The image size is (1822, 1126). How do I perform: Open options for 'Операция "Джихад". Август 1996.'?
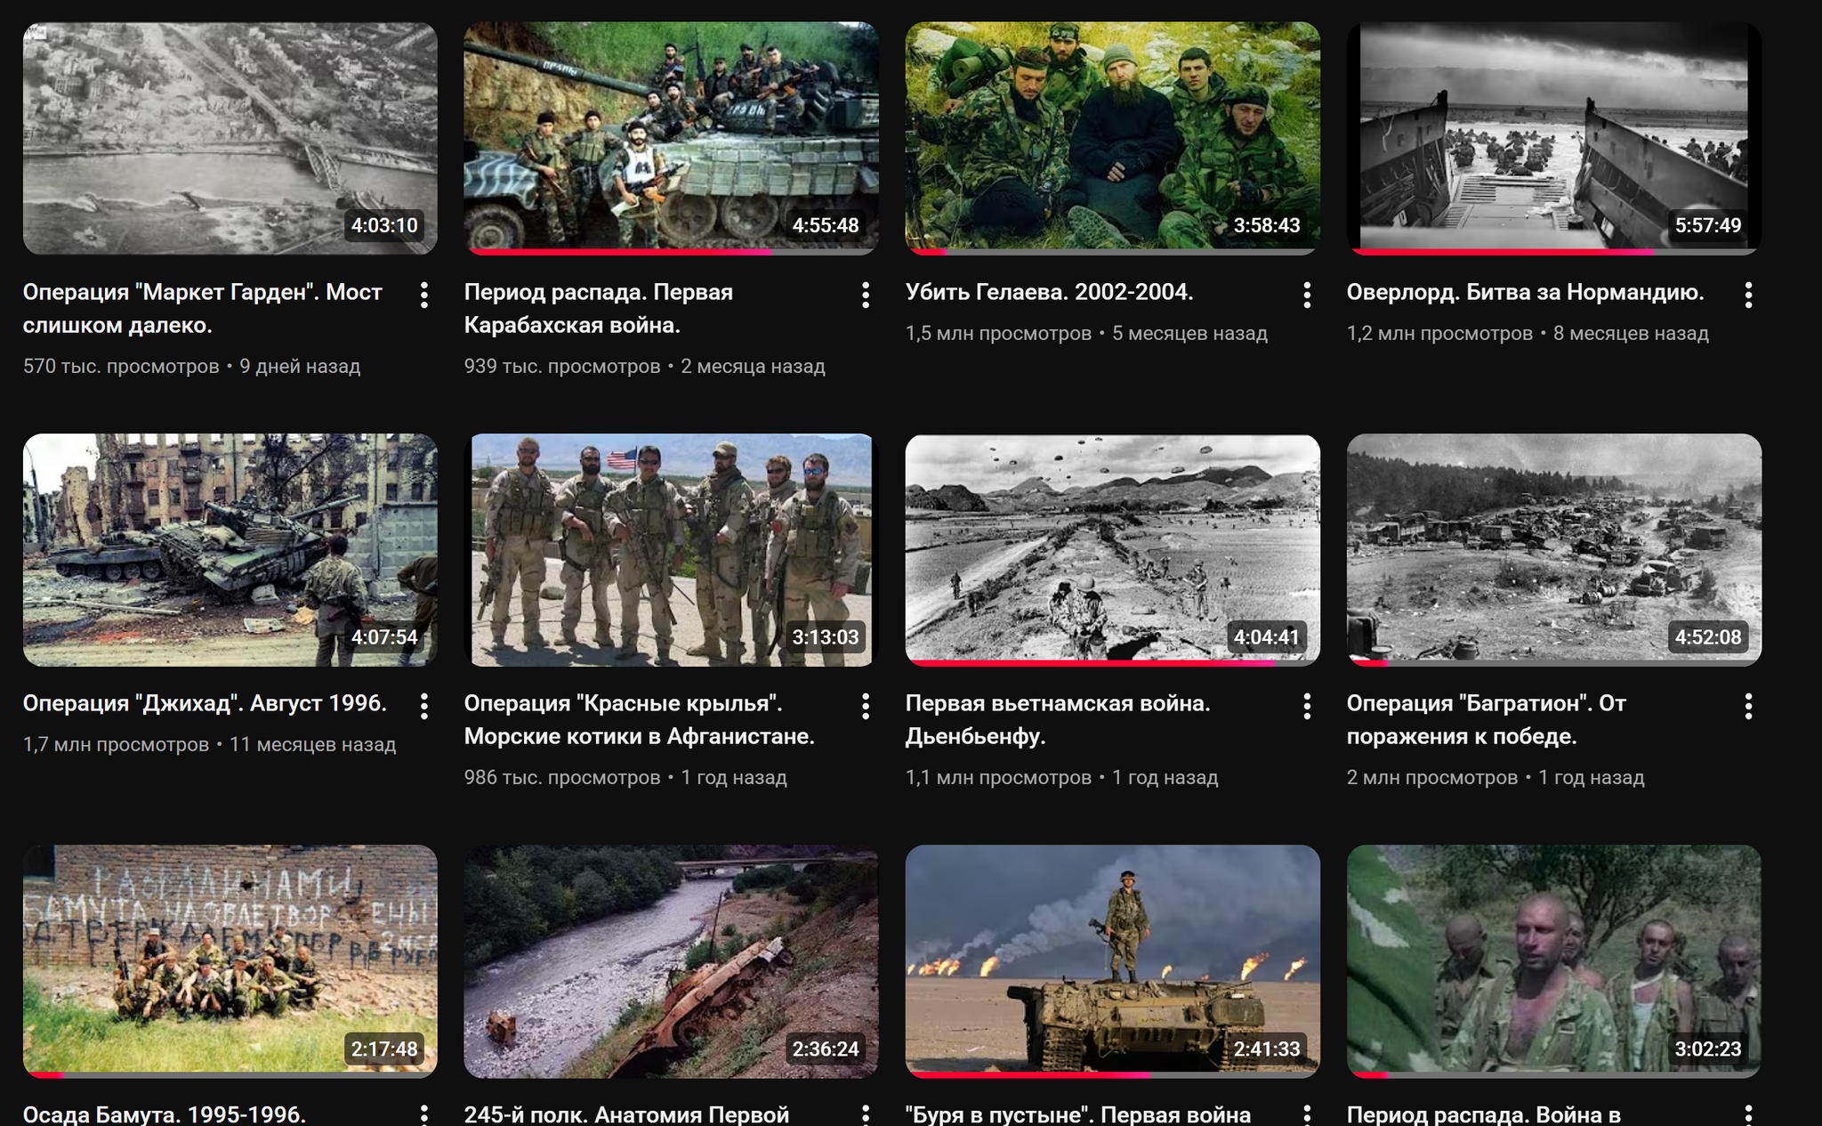pyautogui.click(x=424, y=706)
